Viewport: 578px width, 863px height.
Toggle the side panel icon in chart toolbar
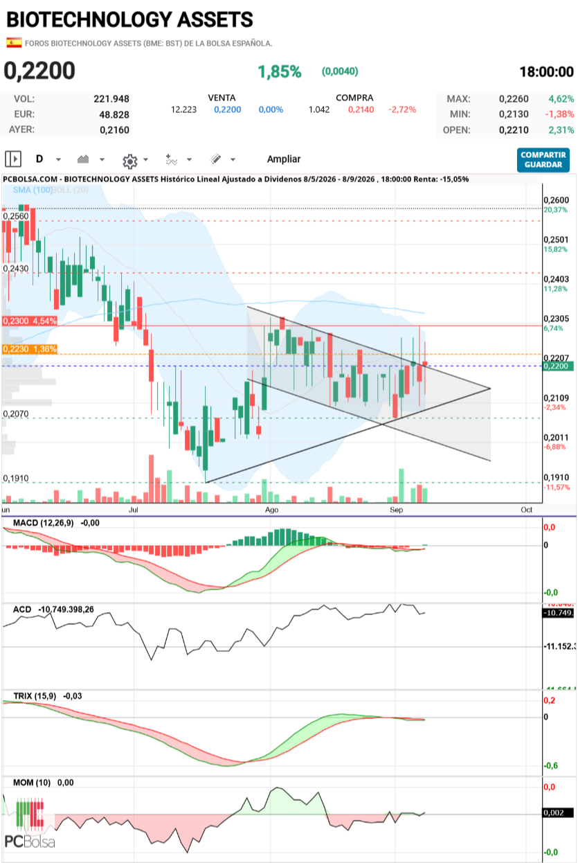(13, 159)
